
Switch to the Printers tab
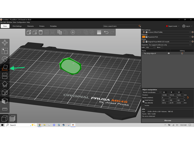coord(42,26)
